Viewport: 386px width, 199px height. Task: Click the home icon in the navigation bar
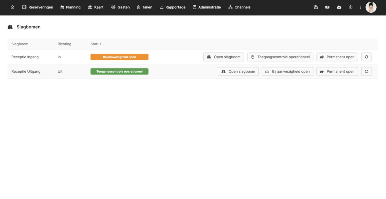(x=12, y=7)
